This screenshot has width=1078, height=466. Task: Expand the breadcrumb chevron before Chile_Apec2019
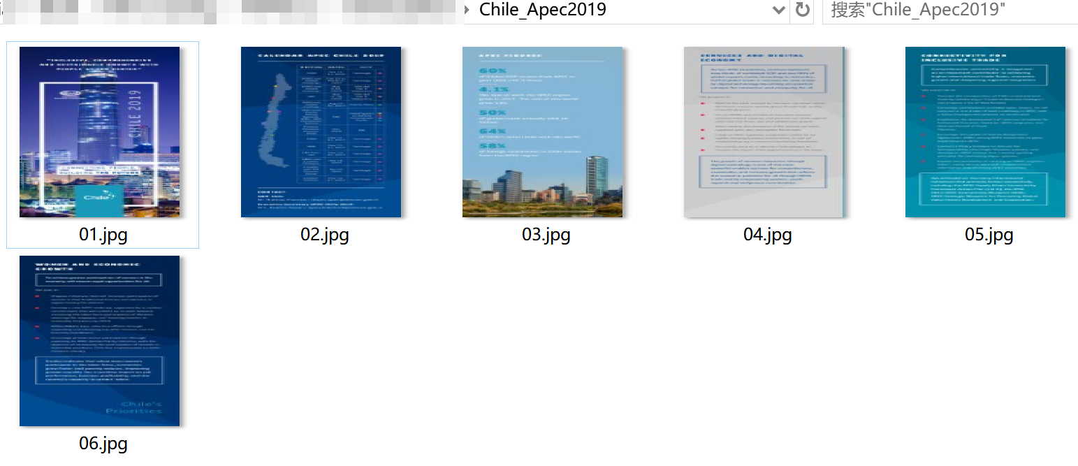(467, 10)
